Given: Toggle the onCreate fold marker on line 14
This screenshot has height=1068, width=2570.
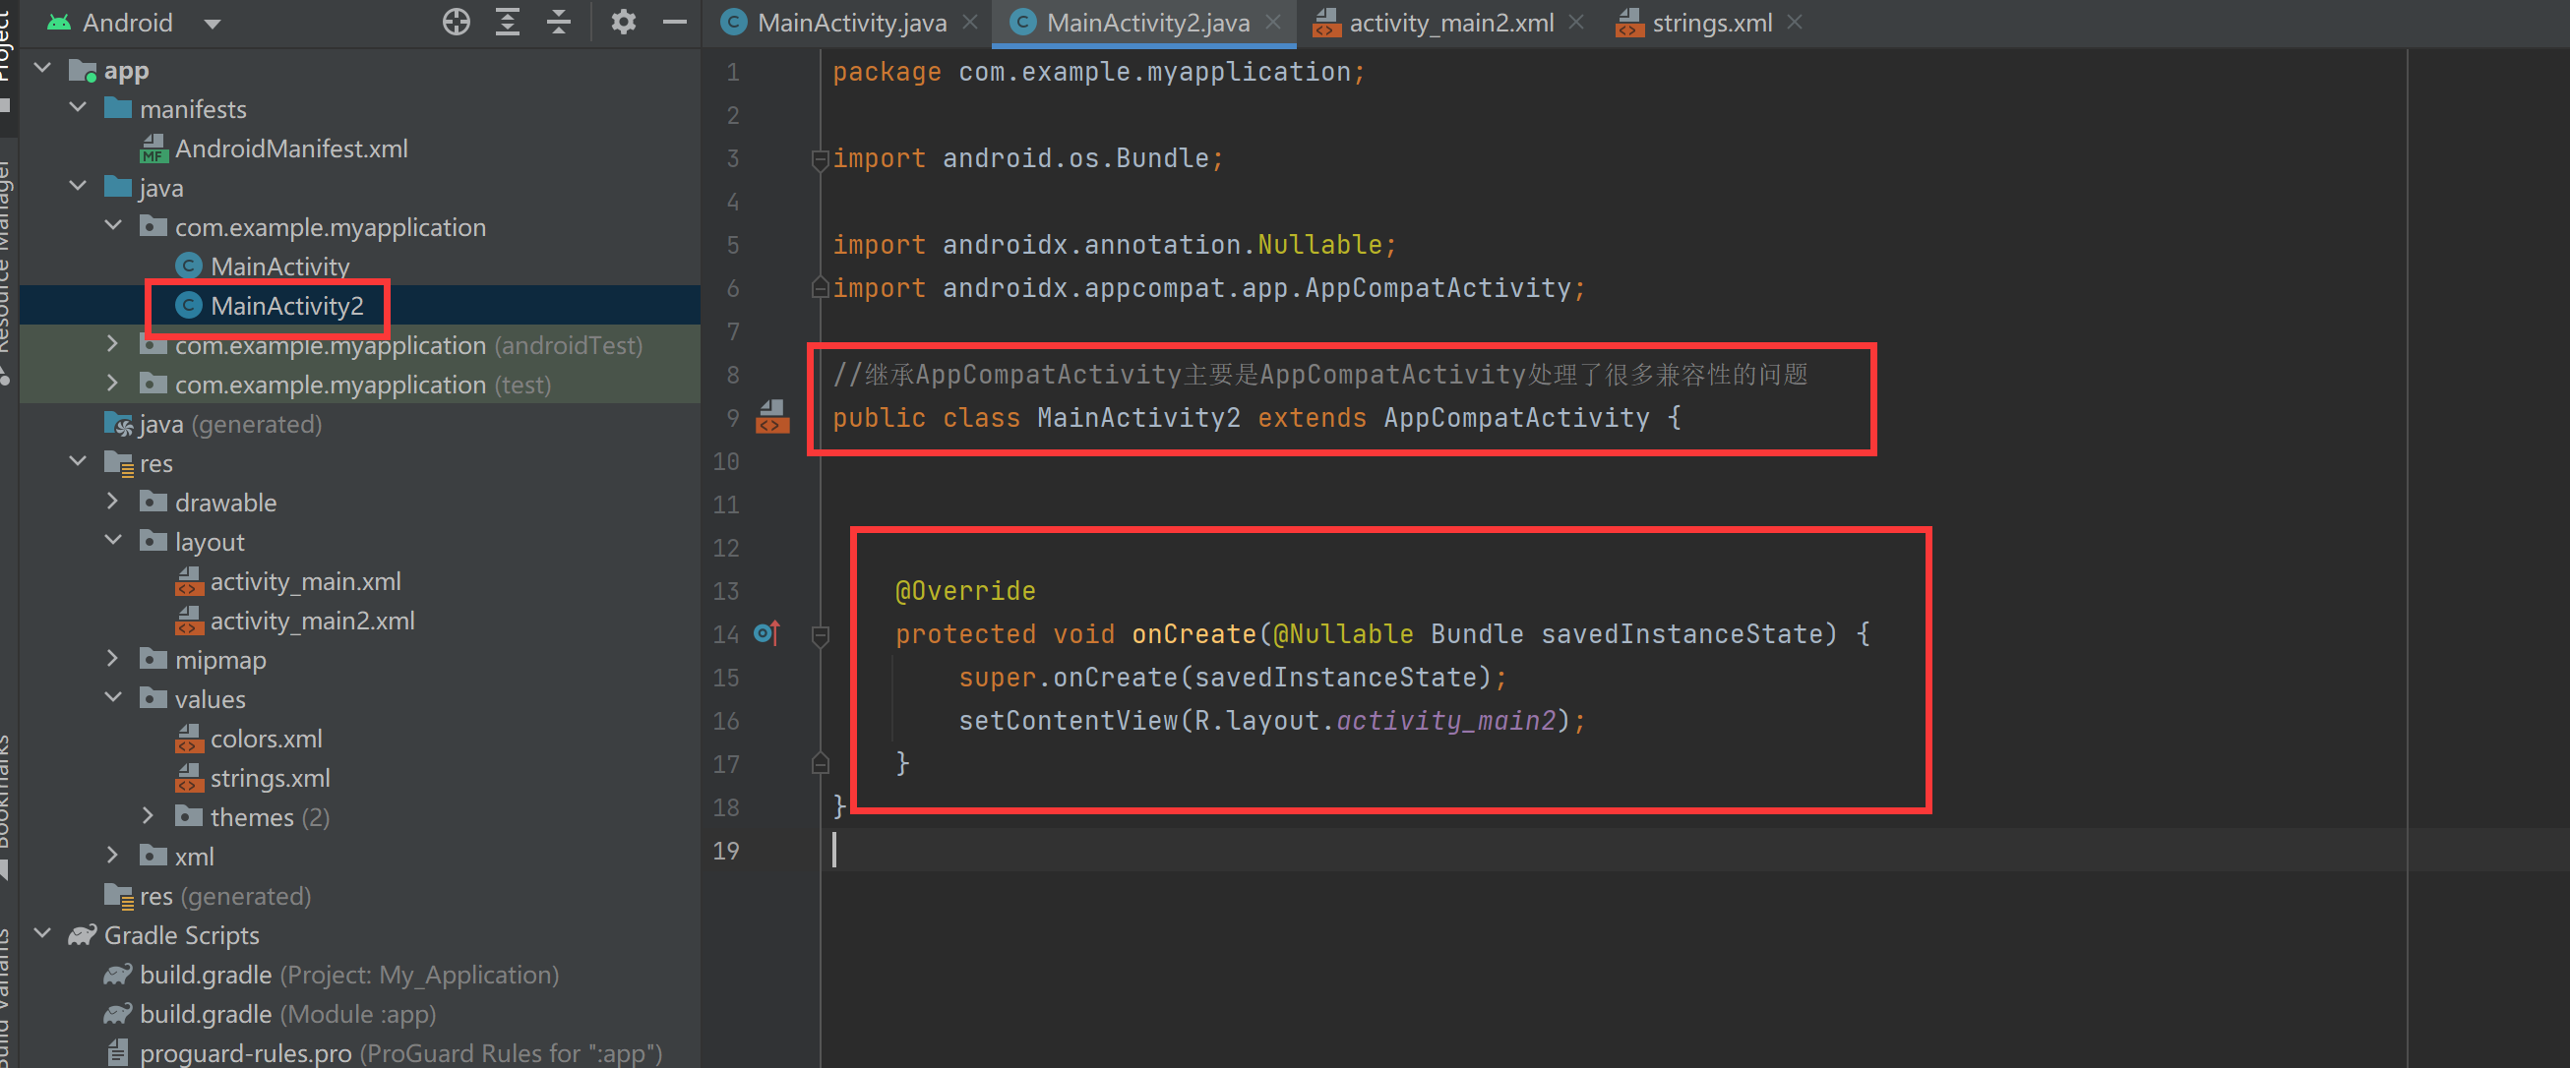Looking at the screenshot, I should [x=820, y=634].
